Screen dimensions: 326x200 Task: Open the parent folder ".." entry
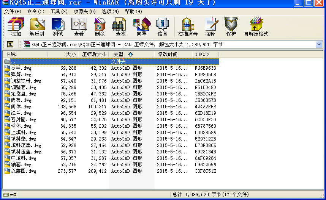point(13,61)
